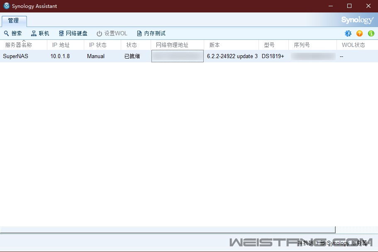
Task: Open the Network Drive (网络硬盘) tool
Action: pyautogui.click(x=61, y=34)
